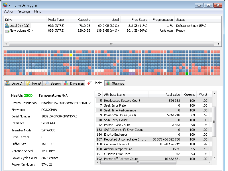Viewport: 228px width, 171px height.
Task: Sort by the Capacity column header
Action: pyautogui.click(x=80, y=20)
